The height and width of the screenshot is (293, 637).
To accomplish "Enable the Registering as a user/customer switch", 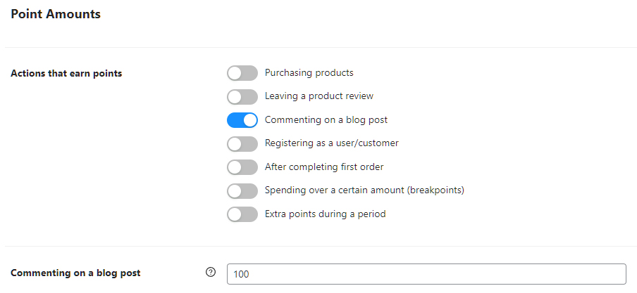I will click(x=242, y=143).
